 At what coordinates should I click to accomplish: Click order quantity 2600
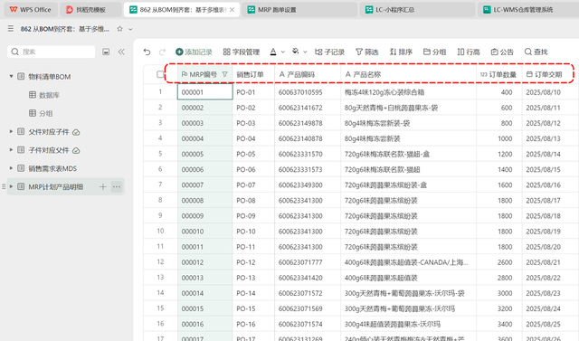pyautogui.click(x=499, y=262)
